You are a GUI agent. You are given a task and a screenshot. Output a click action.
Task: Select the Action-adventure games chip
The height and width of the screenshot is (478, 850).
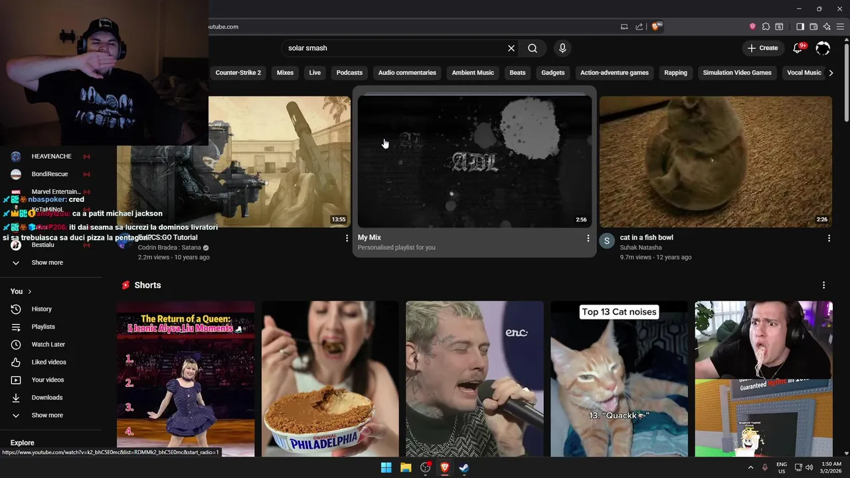pyautogui.click(x=614, y=72)
